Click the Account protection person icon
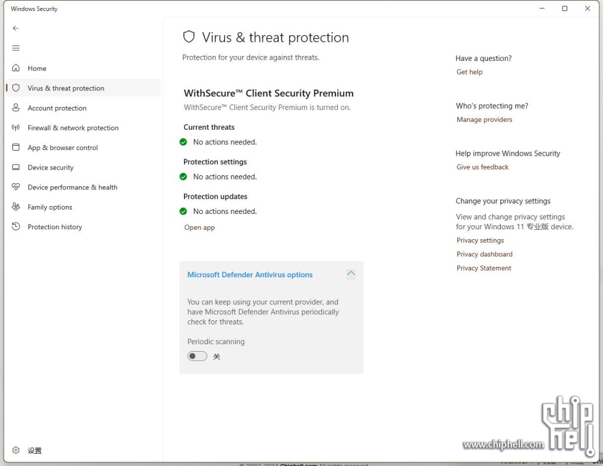603x466 pixels. pyautogui.click(x=16, y=108)
